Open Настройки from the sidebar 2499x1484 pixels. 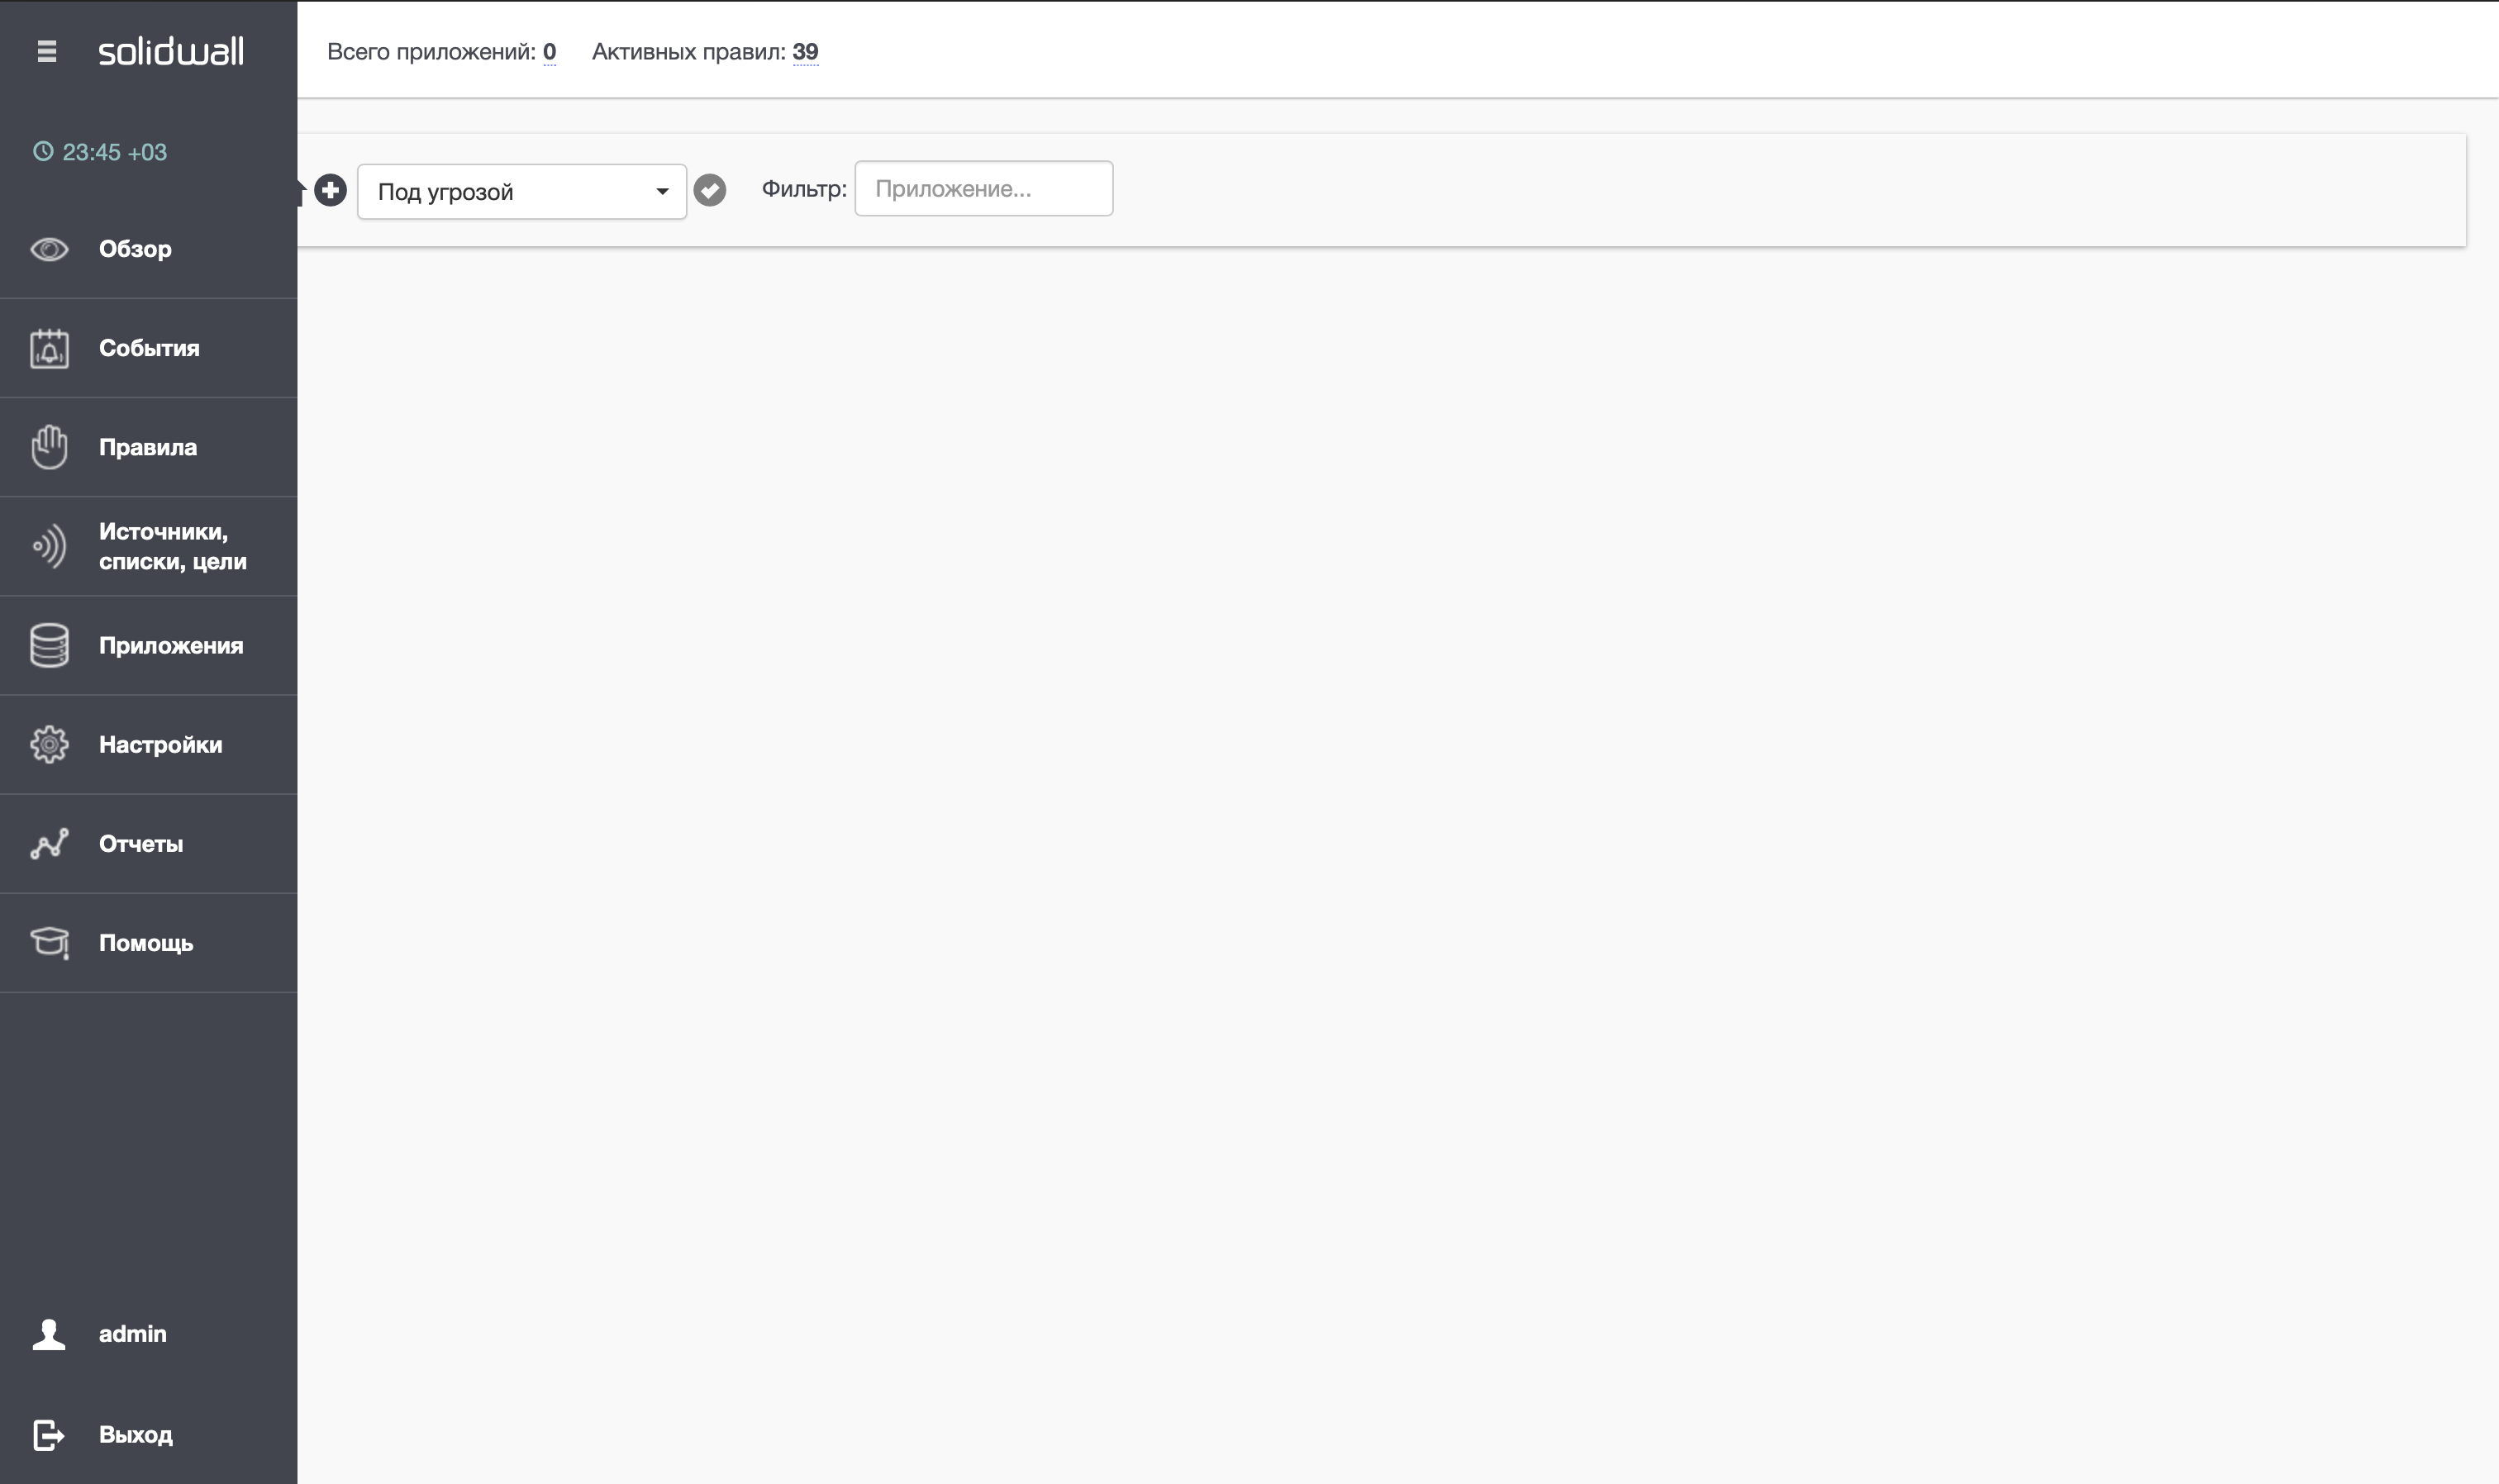click(148, 744)
